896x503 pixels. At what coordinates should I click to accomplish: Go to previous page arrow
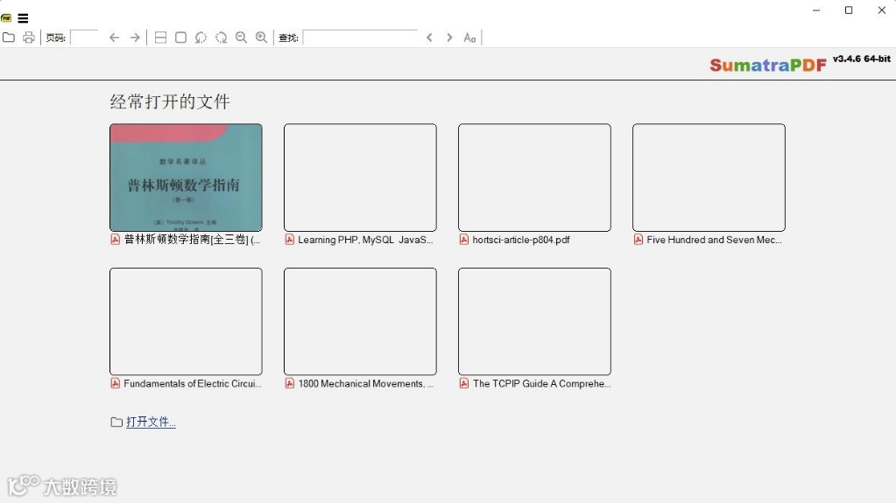pos(114,38)
